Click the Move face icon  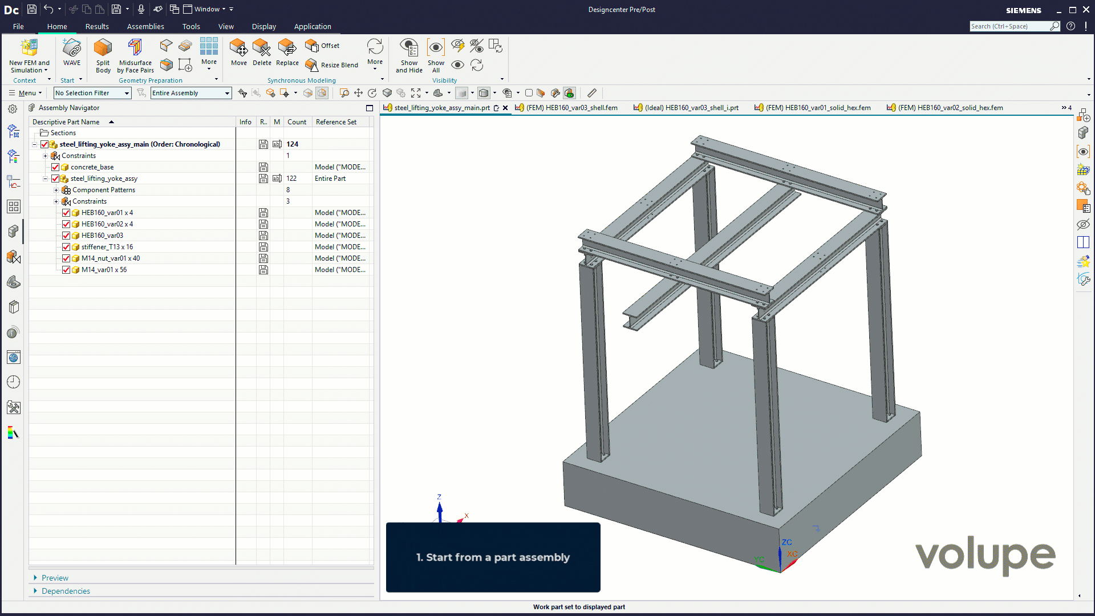238,48
